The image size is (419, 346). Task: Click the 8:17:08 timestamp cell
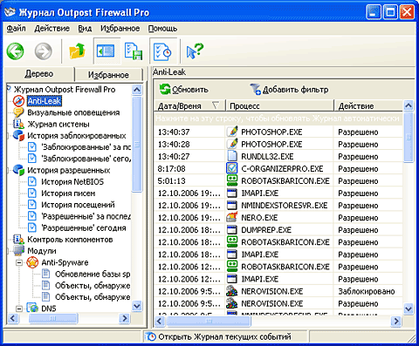pos(171,169)
